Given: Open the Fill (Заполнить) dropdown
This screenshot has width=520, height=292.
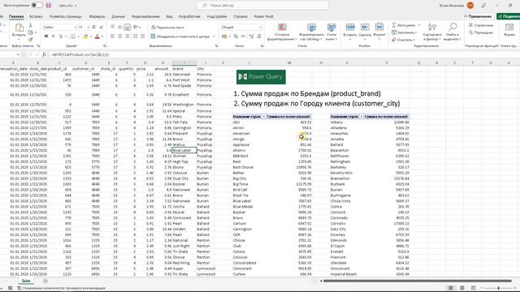Looking at the screenshot, I should (x=404, y=32).
